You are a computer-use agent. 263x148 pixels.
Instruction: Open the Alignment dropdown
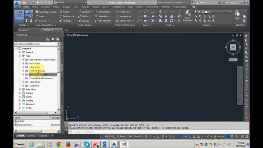(x=86, y=12)
